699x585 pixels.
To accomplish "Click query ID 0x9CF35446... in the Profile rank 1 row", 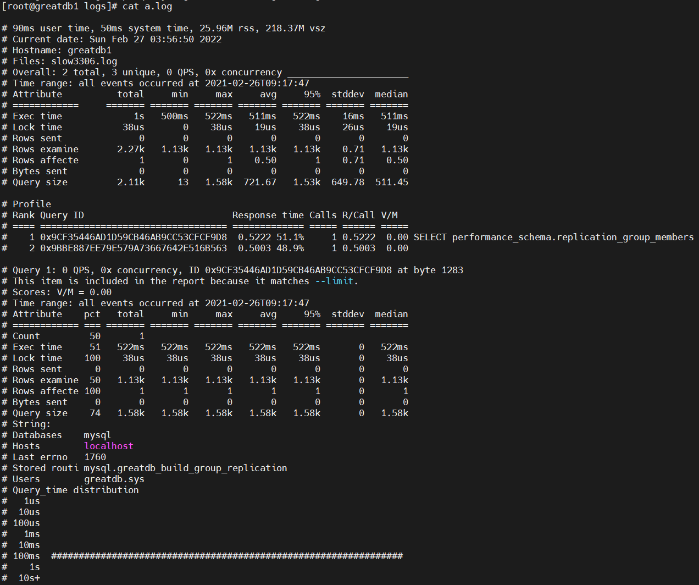I will (134, 237).
